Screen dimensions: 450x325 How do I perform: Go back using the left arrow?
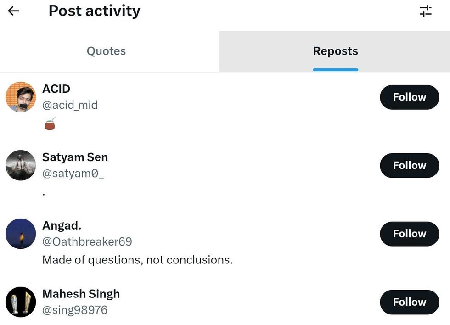[14, 11]
